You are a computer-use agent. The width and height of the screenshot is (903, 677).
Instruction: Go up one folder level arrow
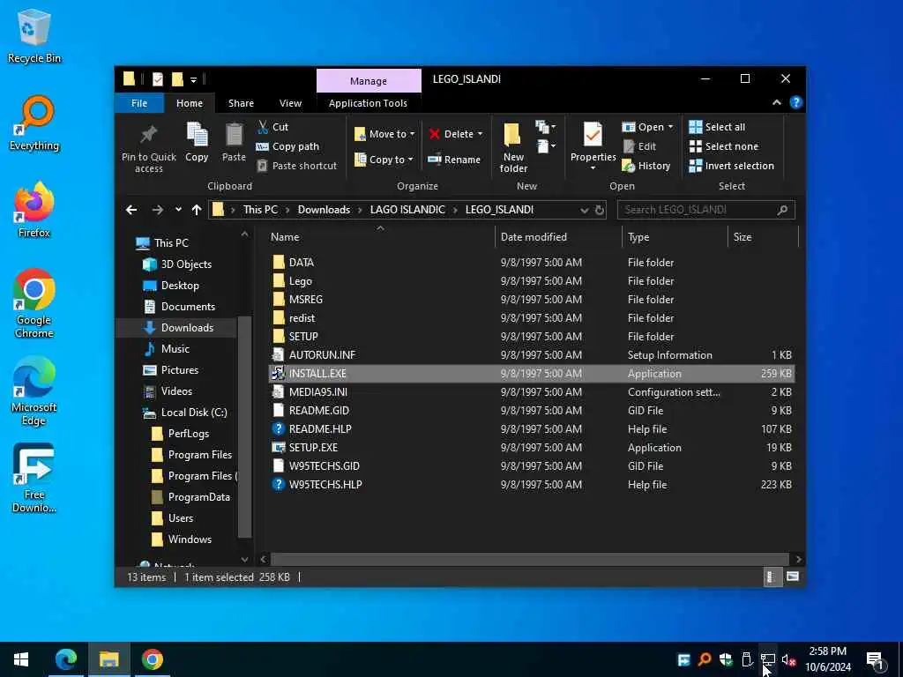pyautogui.click(x=197, y=210)
